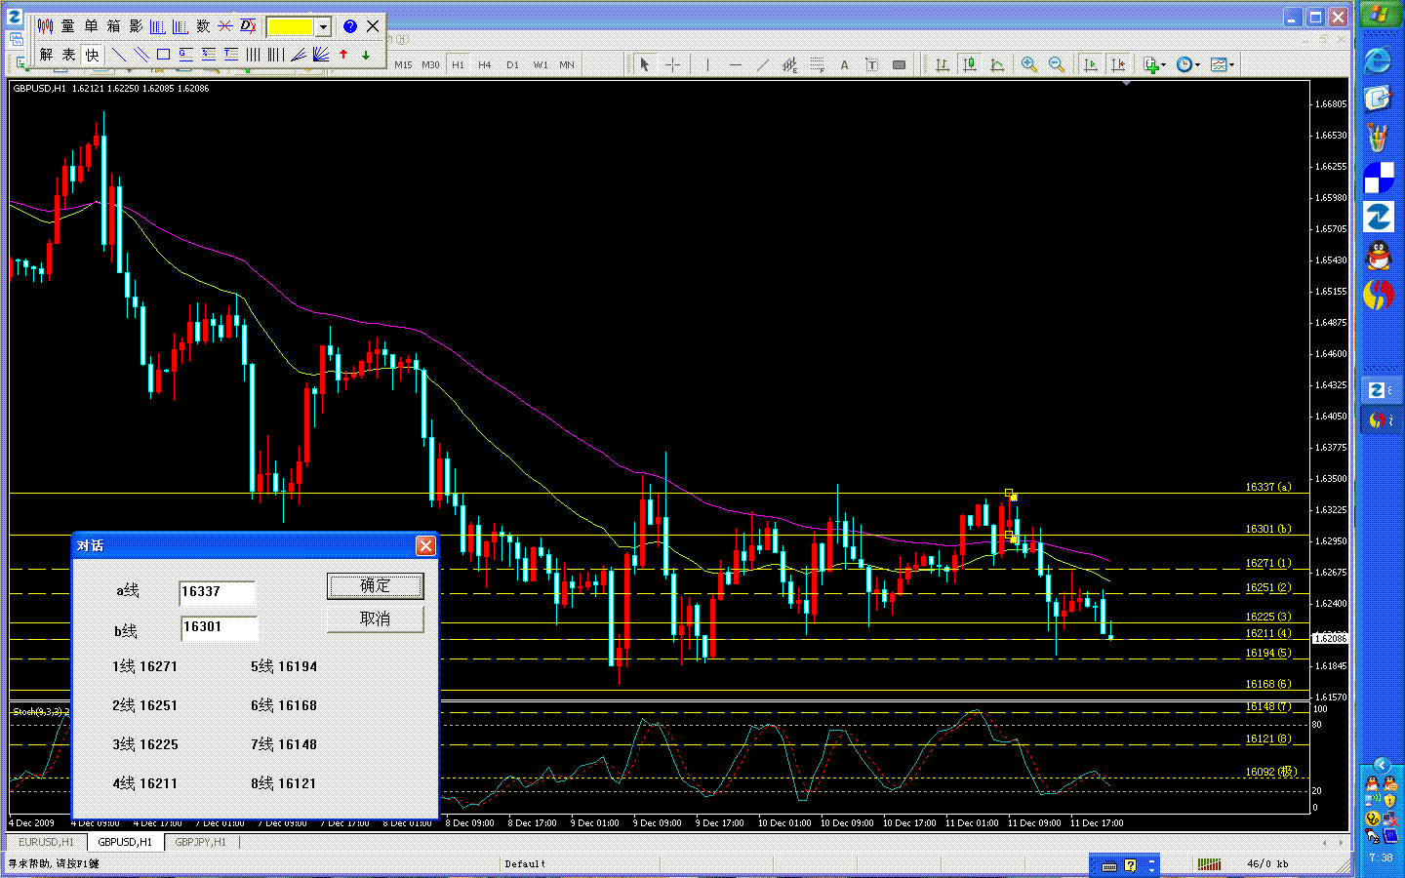Select the Fibonacci retracement tool

click(817, 64)
